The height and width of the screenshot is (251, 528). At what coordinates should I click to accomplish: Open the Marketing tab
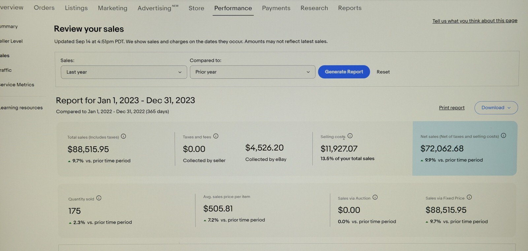coord(113,8)
